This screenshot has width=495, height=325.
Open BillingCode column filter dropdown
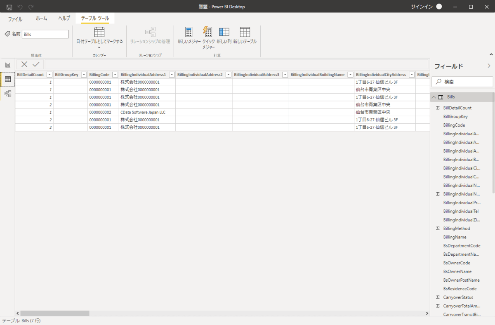(115, 75)
